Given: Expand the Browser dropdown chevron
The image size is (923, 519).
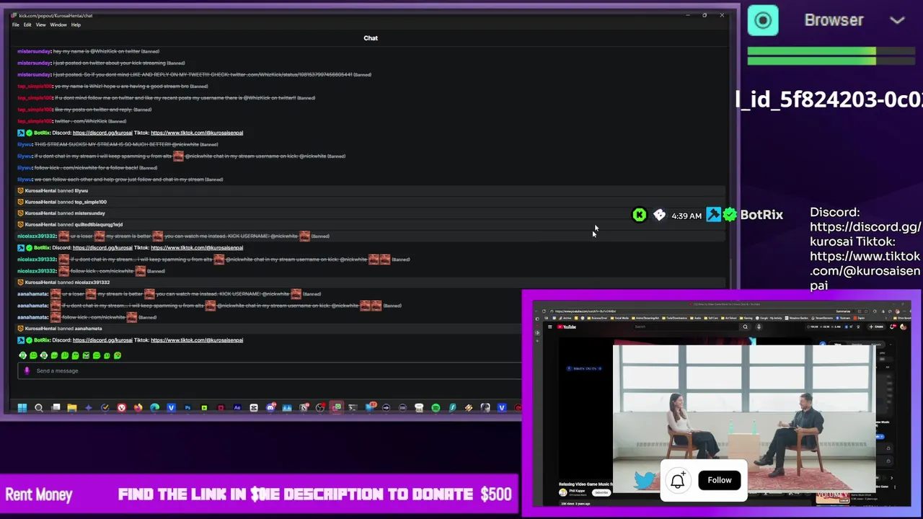Looking at the screenshot, I should coord(897,20).
